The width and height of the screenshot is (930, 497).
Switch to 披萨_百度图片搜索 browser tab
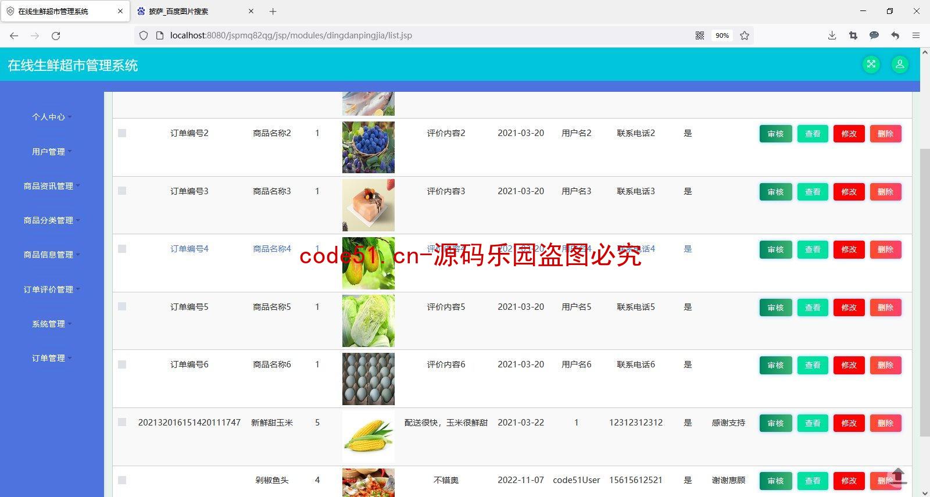[195, 11]
